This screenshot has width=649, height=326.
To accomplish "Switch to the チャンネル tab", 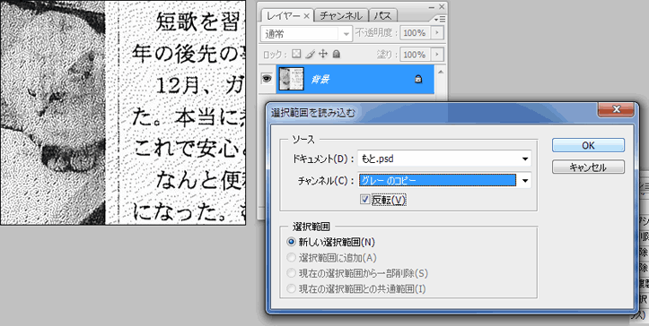I will tap(341, 16).
